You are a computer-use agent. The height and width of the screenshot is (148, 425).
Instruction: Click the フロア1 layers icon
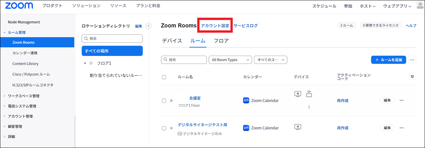pyautogui.click(x=91, y=63)
